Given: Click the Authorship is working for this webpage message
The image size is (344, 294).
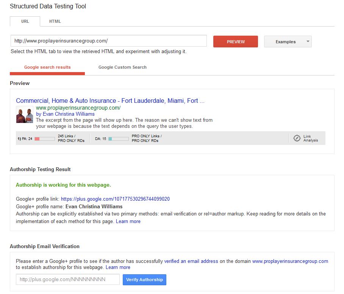Looking at the screenshot, I should [x=63, y=185].
